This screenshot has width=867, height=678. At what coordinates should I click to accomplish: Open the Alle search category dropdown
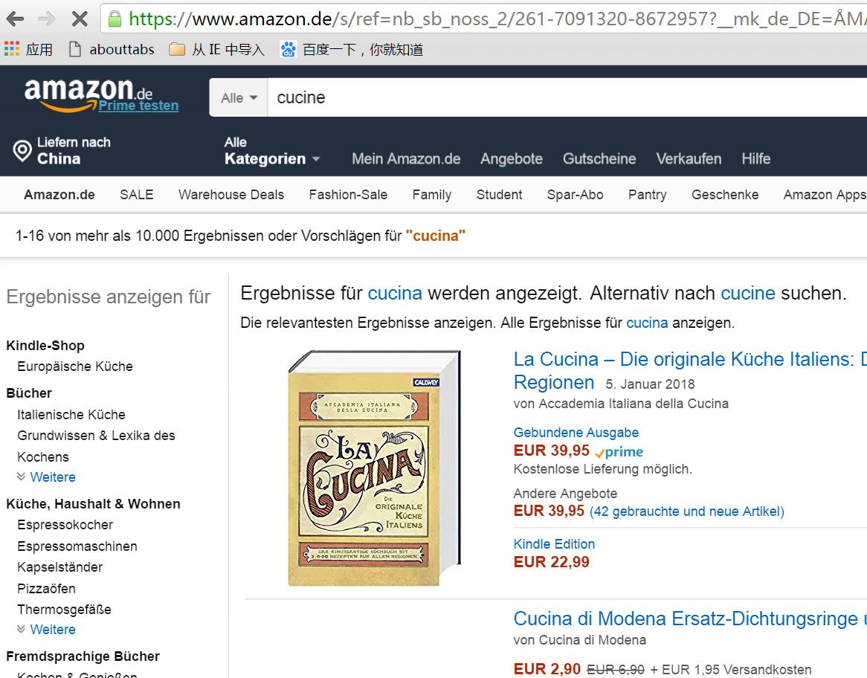tap(239, 98)
